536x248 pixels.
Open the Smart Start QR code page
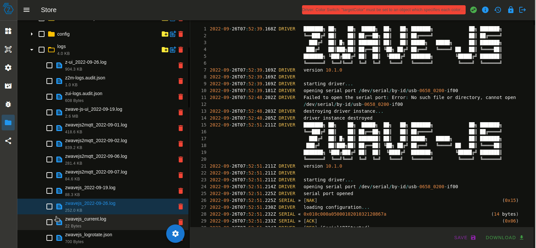point(8,49)
